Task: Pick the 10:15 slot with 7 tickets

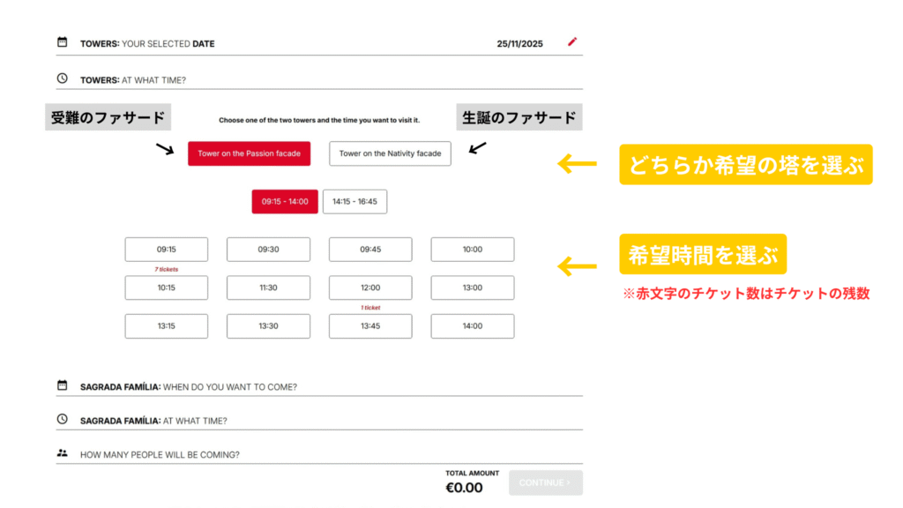Action: click(x=167, y=288)
